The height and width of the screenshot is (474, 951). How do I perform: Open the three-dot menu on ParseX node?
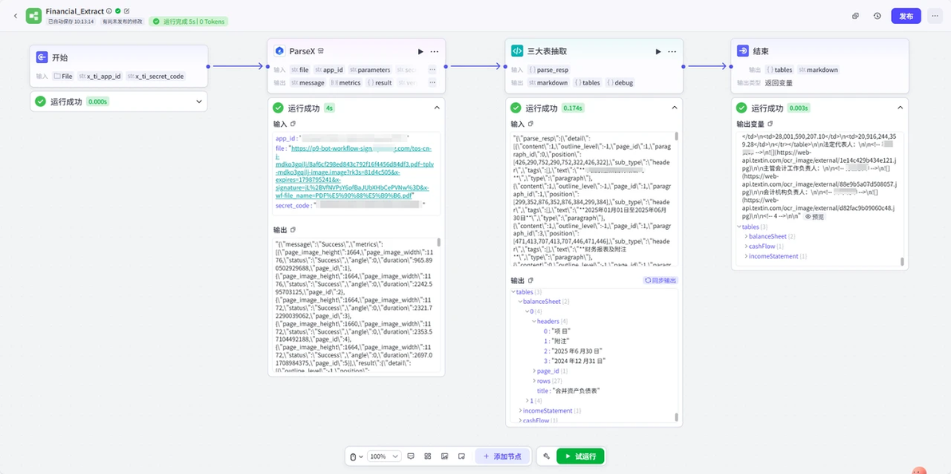click(x=434, y=52)
